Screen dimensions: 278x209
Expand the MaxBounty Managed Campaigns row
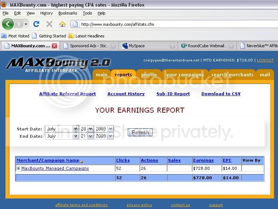coord(18,168)
